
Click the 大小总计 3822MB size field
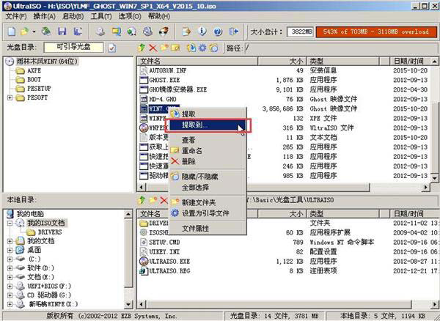[300, 32]
